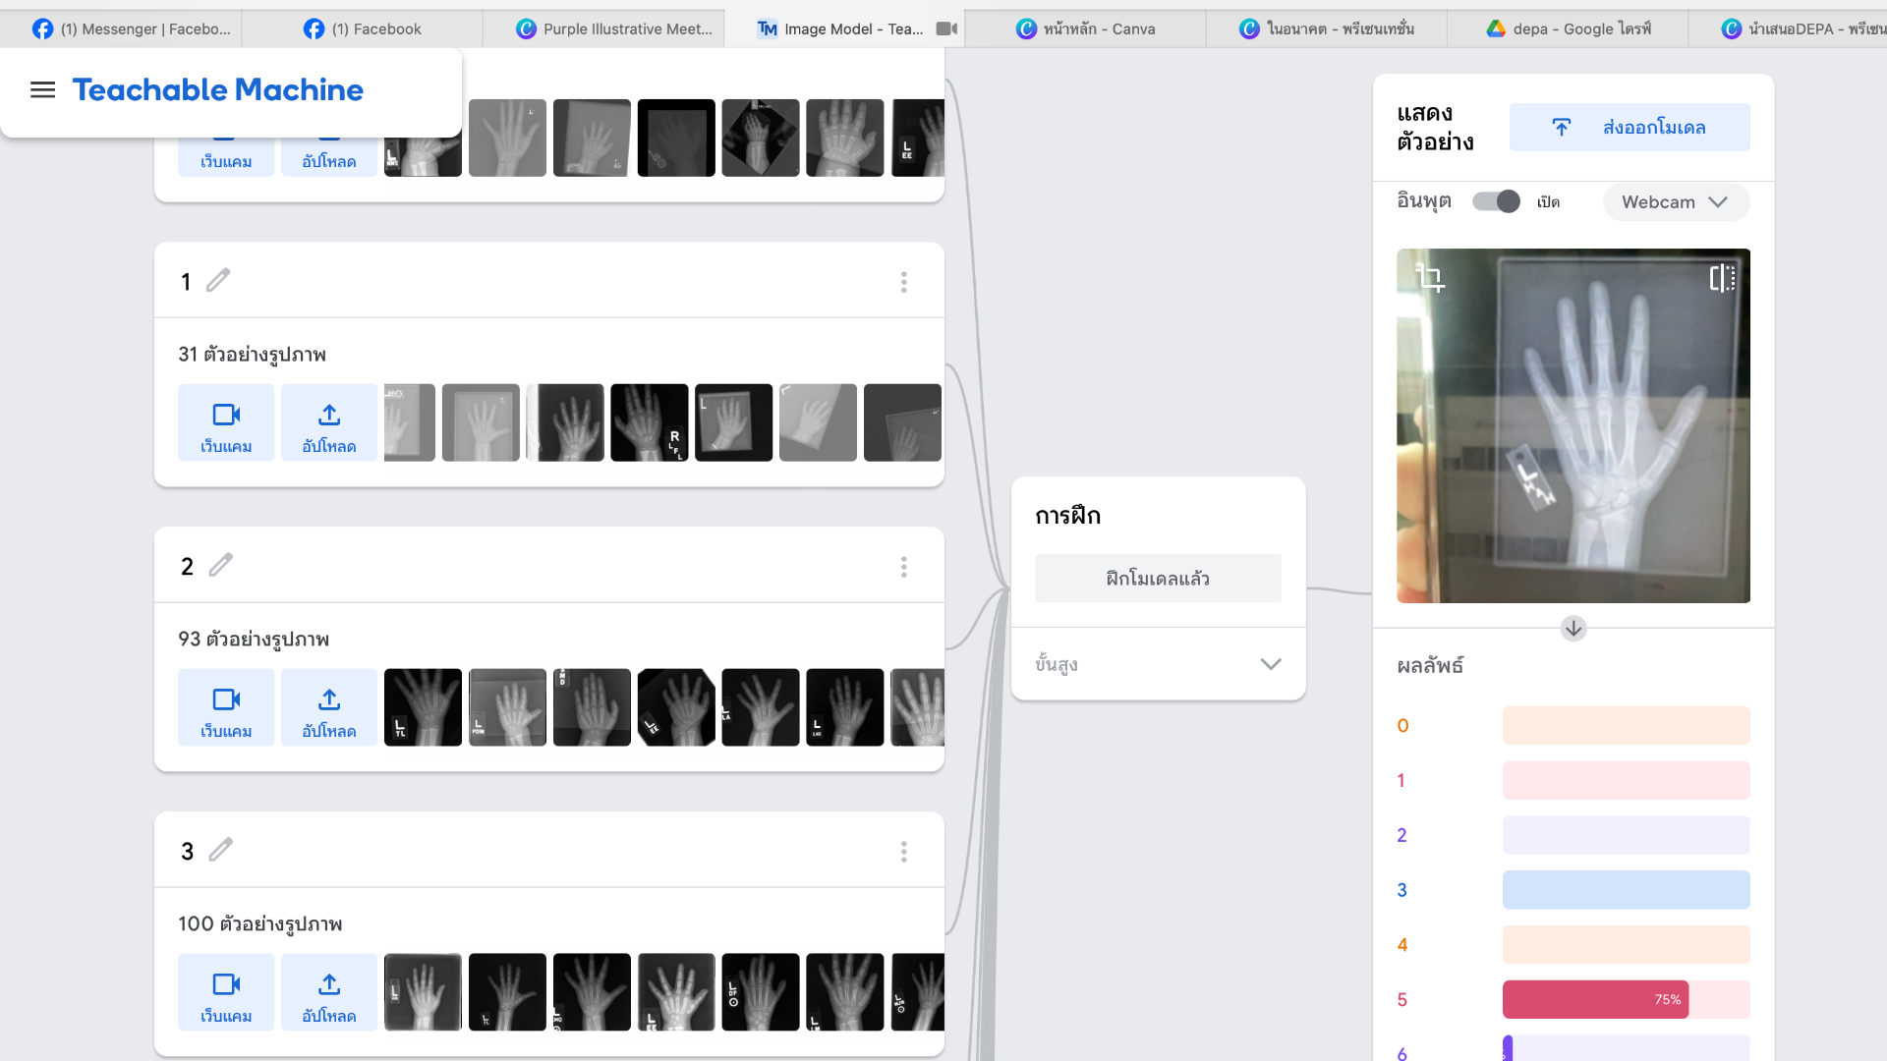Open the Teachable Machine hamburger menu
This screenshot has height=1061, width=1887.
coord(42,90)
